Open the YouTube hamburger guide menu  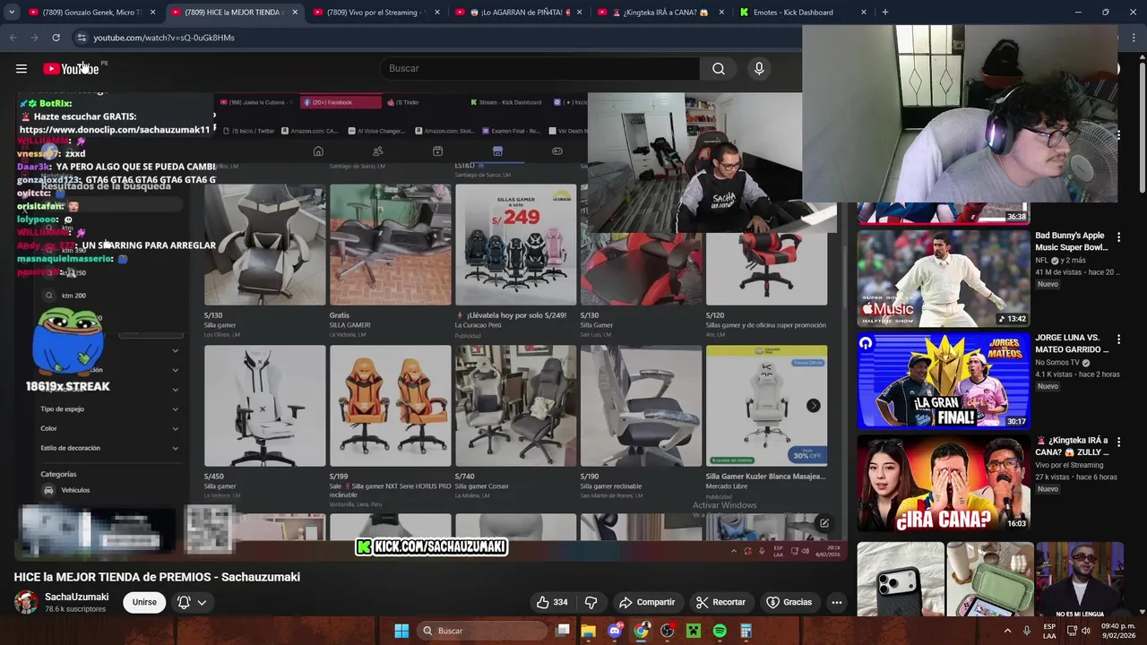click(x=22, y=69)
